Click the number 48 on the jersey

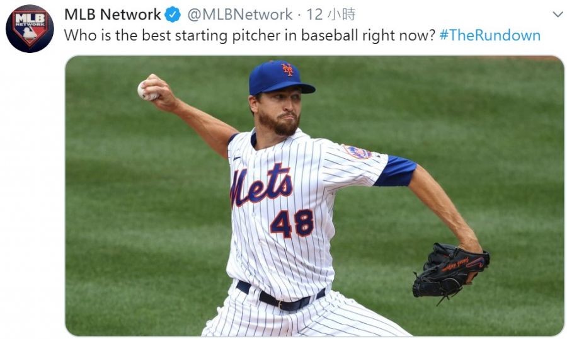coord(292,223)
